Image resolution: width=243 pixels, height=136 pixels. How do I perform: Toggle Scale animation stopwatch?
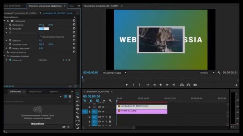click(x=10, y=29)
